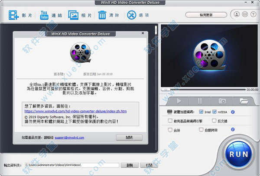Enable the high quality engine checkbox
This screenshot has width=260, height=176.
[x=170, y=121]
